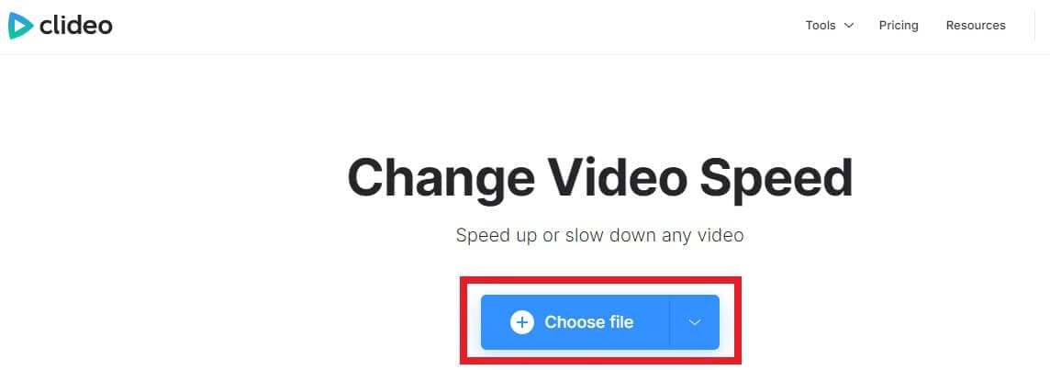Open the Resources navigation link
The height and width of the screenshot is (370, 1050).
[x=976, y=26]
